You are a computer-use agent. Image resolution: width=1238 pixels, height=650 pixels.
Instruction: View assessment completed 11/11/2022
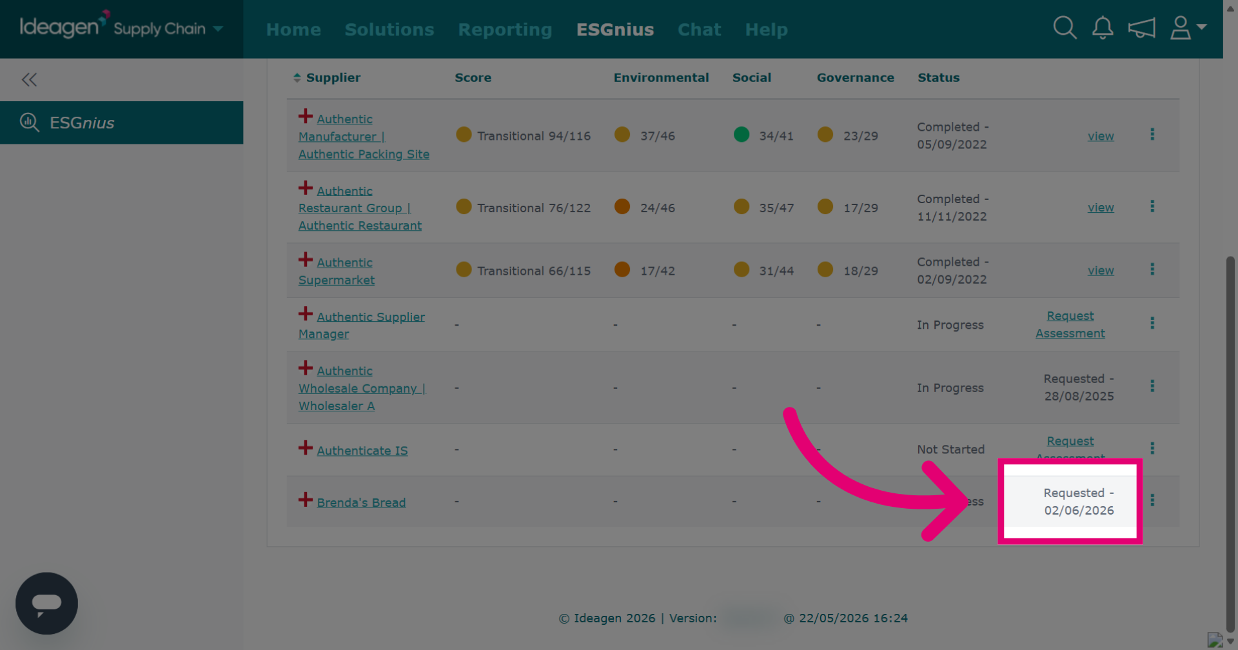(1101, 208)
